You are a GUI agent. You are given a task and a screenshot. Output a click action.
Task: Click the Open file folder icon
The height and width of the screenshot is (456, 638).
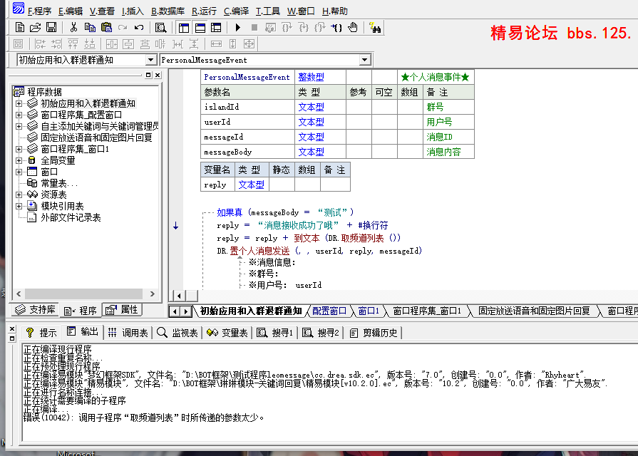tap(35, 28)
